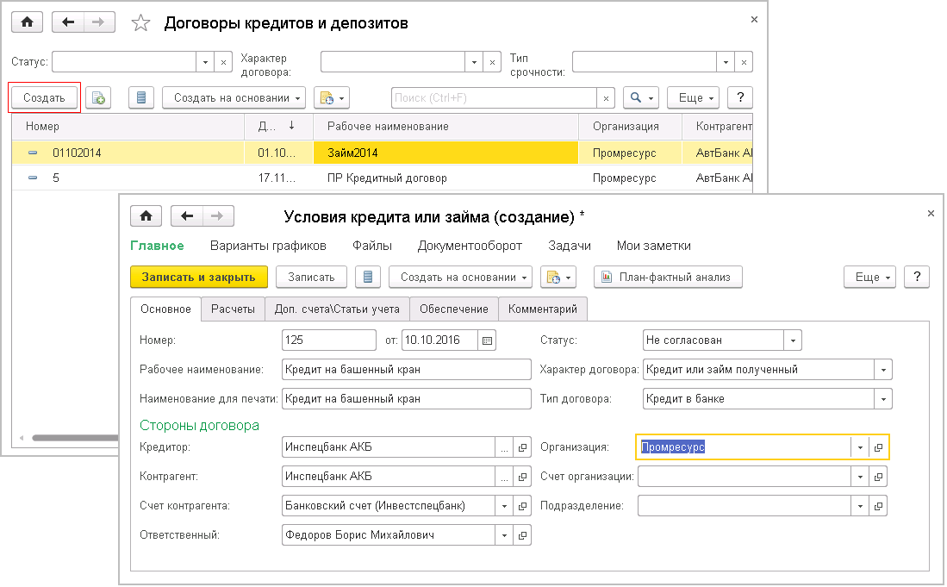Click forward arrow in contracts list window
The image size is (947, 587).
pos(98,22)
